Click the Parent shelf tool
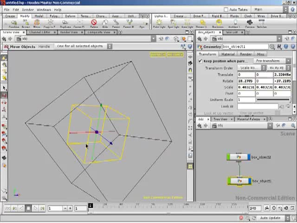 [116, 24]
